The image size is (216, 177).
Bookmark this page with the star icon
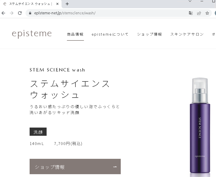pos(207,13)
